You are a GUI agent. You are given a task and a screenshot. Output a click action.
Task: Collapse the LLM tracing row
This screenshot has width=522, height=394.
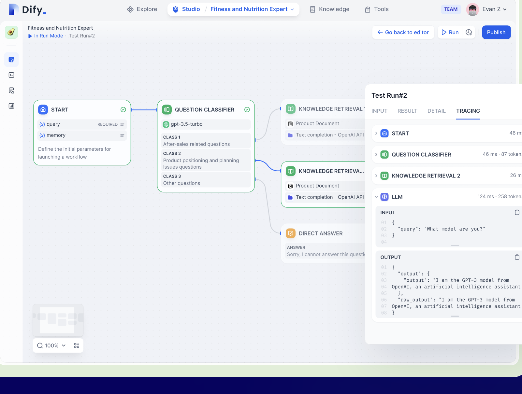(376, 197)
